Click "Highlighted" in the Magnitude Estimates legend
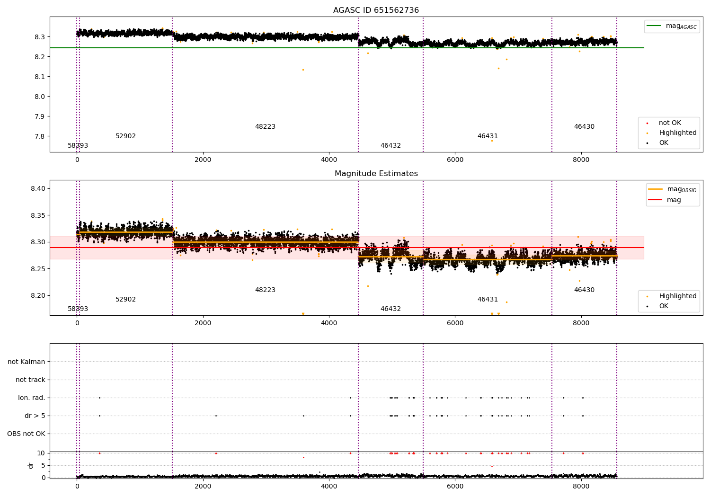The width and height of the screenshot is (710, 497). coord(677,296)
